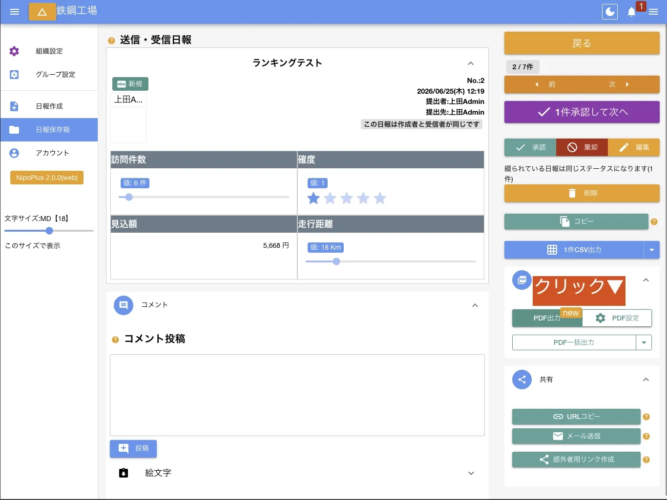This screenshot has height=500, width=667.
Task: Toggle dark mode with the moon icon
Action: click(610, 12)
